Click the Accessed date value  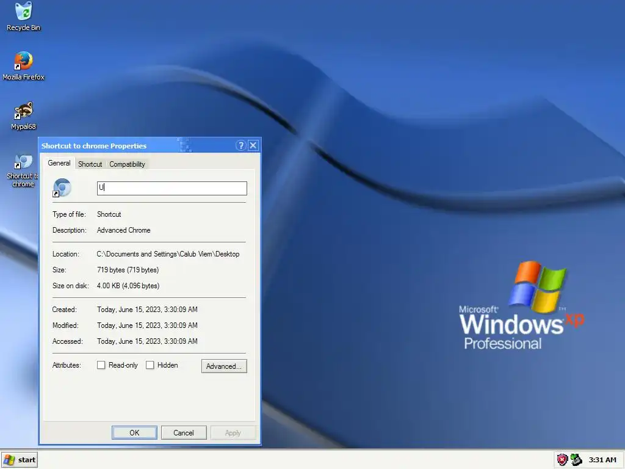tap(147, 341)
